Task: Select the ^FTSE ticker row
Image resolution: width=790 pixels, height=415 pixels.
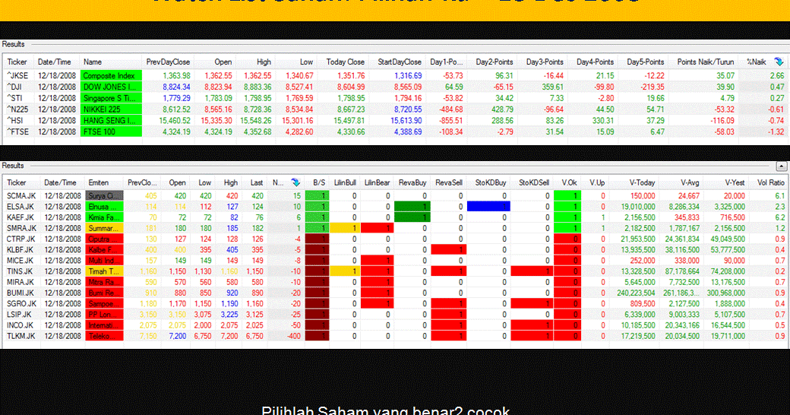Action: tap(396, 131)
